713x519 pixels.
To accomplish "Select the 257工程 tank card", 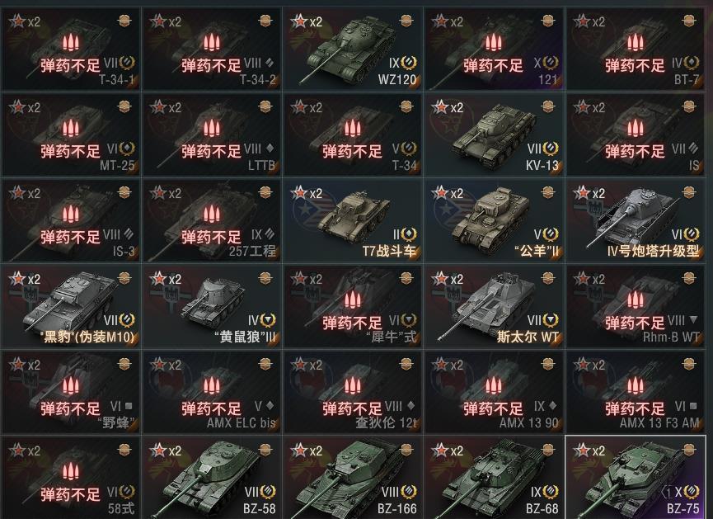I will click(212, 220).
